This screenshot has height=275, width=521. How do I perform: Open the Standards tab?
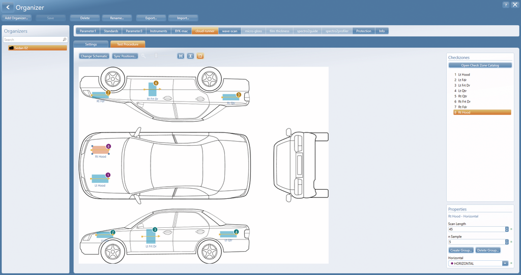[x=111, y=31]
